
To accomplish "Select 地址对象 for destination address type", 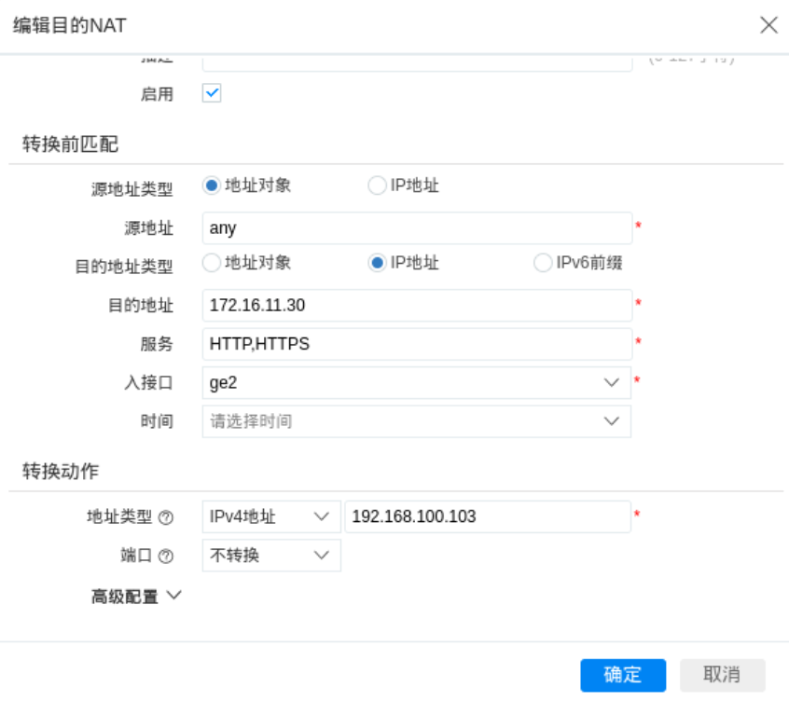I will click(212, 263).
